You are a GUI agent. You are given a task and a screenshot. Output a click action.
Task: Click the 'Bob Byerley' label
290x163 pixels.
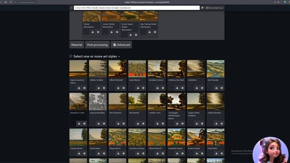(134, 113)
